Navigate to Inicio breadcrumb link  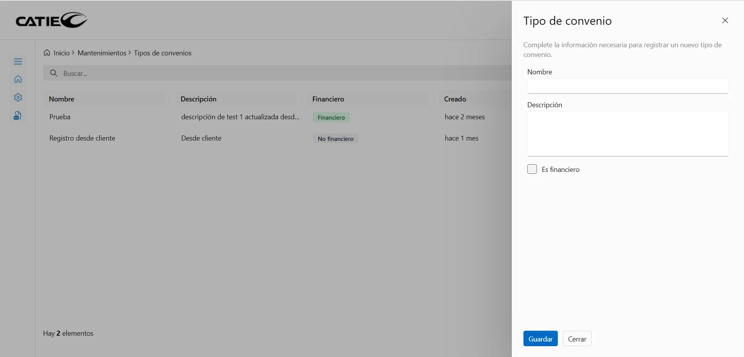[62, 53]
